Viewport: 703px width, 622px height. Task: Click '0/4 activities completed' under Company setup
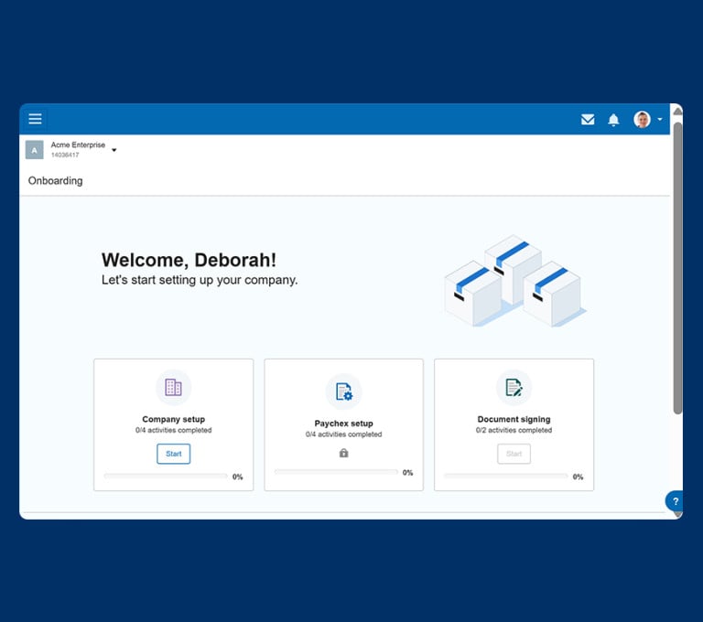coord(174,430)
